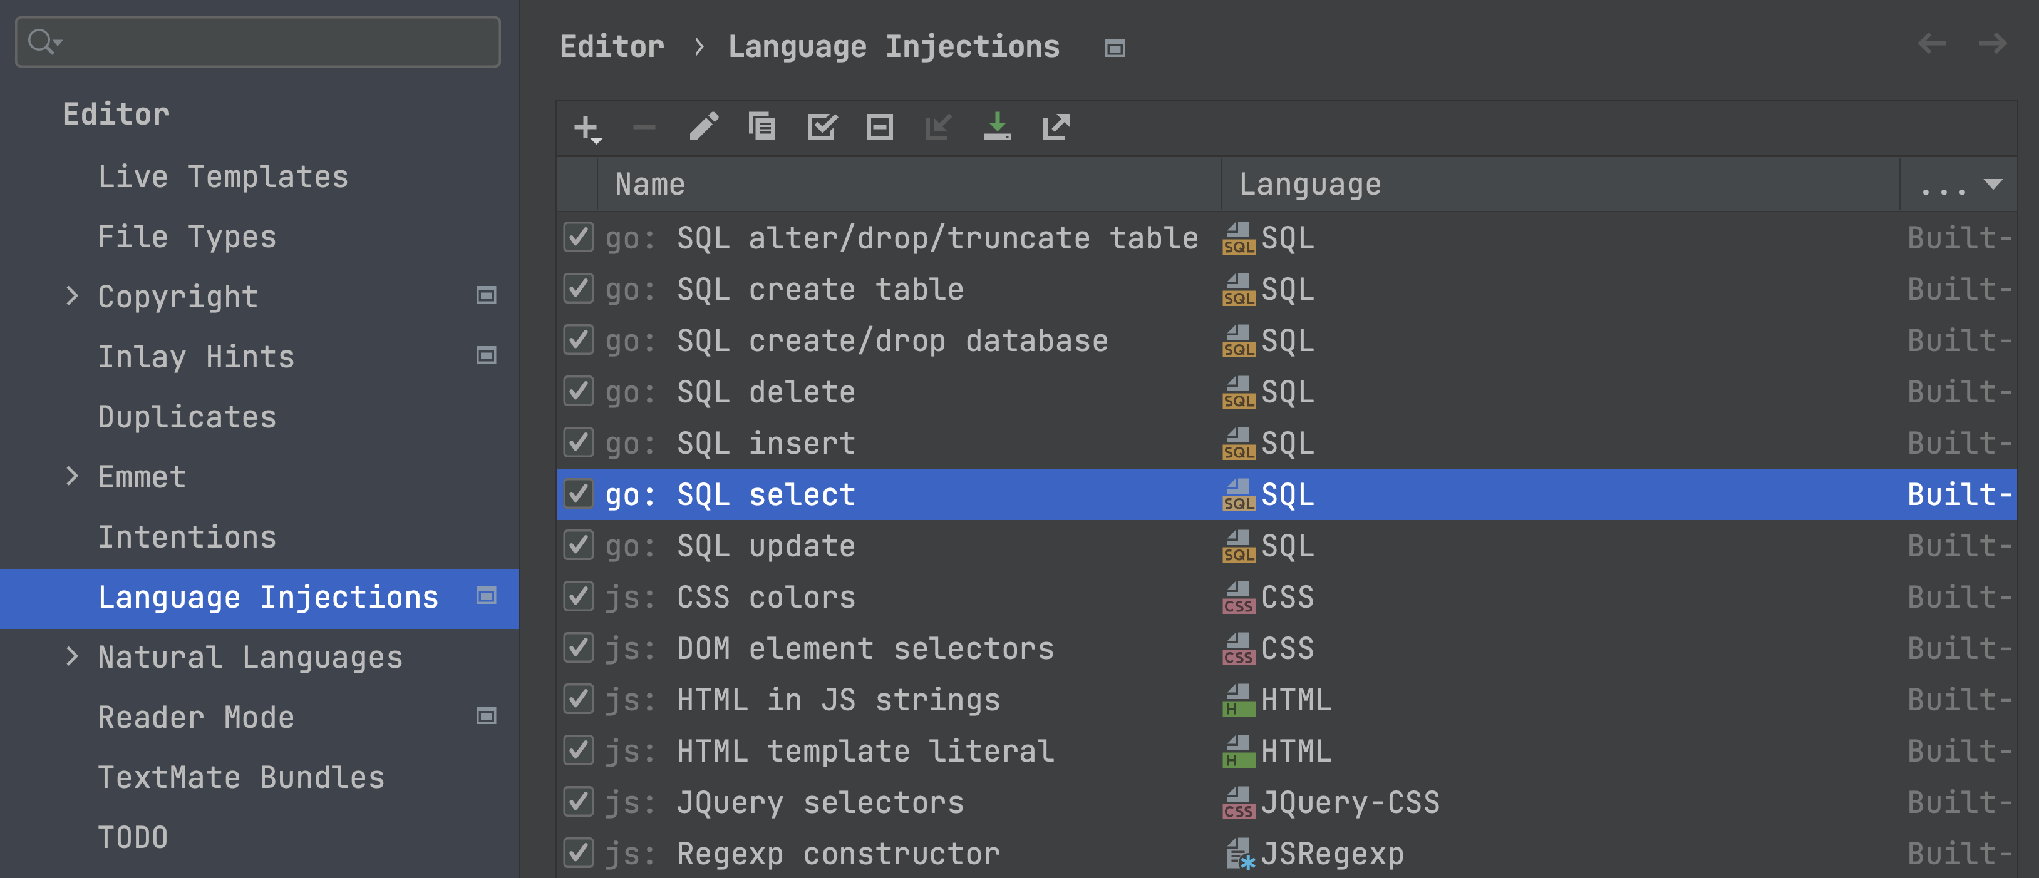Click the Duplicate injection icon
Viewport: 2039px width, 878px height.
coord(761,126)
